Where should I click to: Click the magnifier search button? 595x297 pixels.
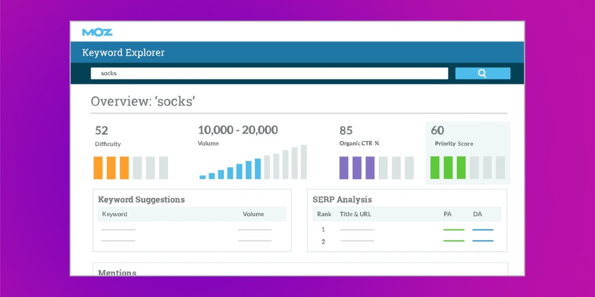(x=483, y=74)
